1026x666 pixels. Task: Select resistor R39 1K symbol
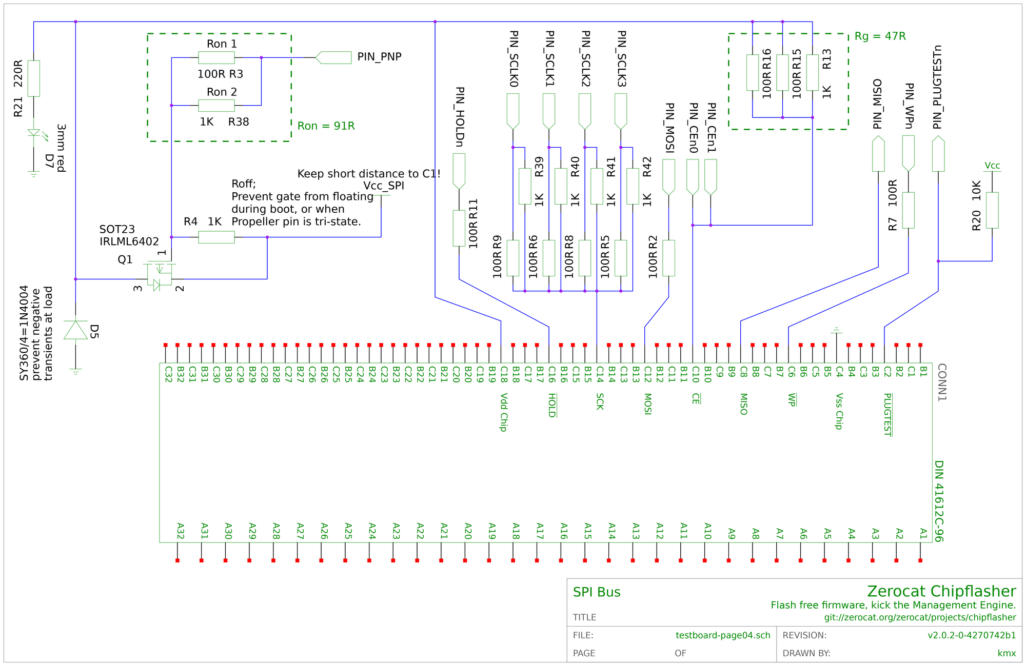[525, 186]
